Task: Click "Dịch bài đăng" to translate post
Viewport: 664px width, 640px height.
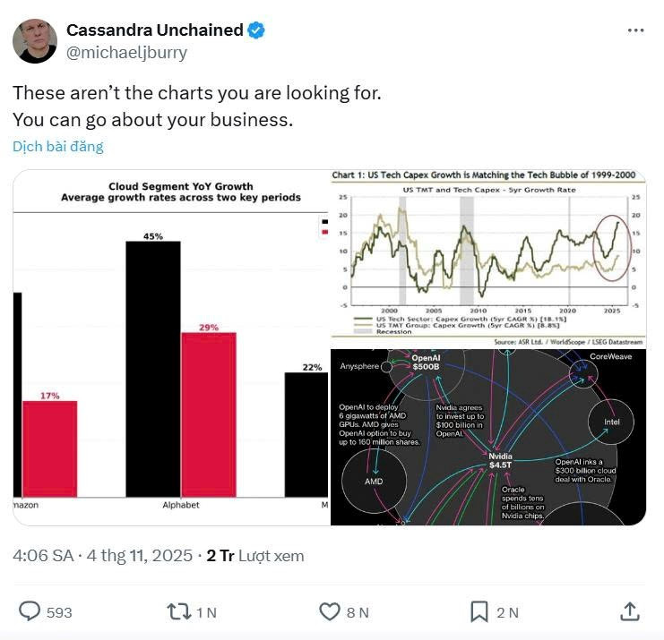Action: tap(58, 147)
